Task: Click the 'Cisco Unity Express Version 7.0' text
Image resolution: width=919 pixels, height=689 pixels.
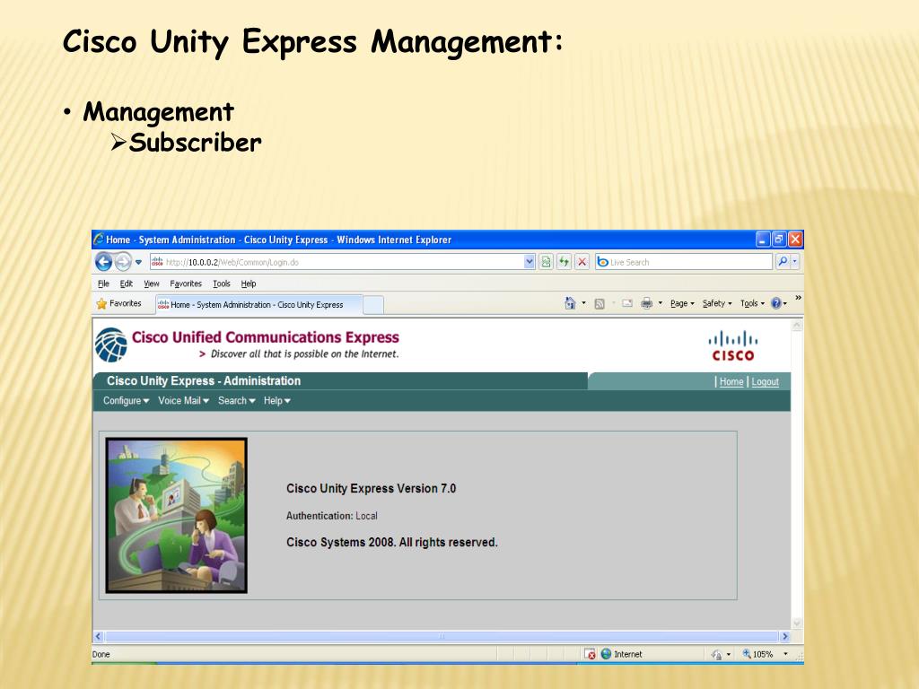Action: (371, 489)
